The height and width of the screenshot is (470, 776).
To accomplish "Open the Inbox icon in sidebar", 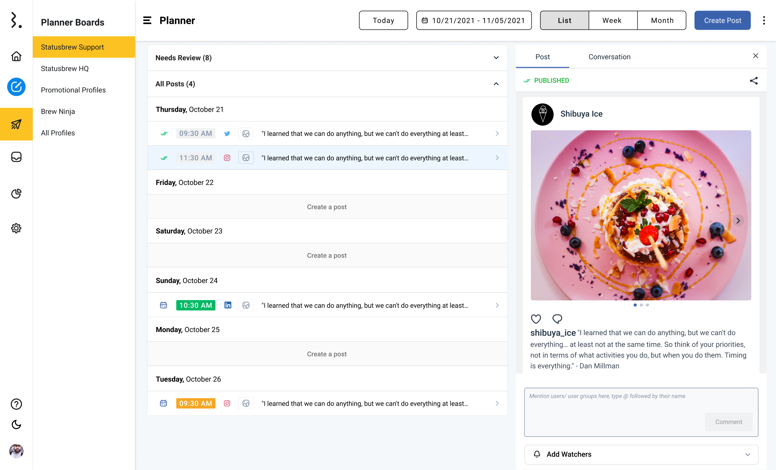I will point(16,157).
